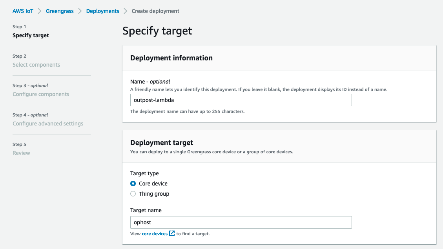
Task: Open Step 4 Configure advanced settings
Action: (x=48, y=124)
